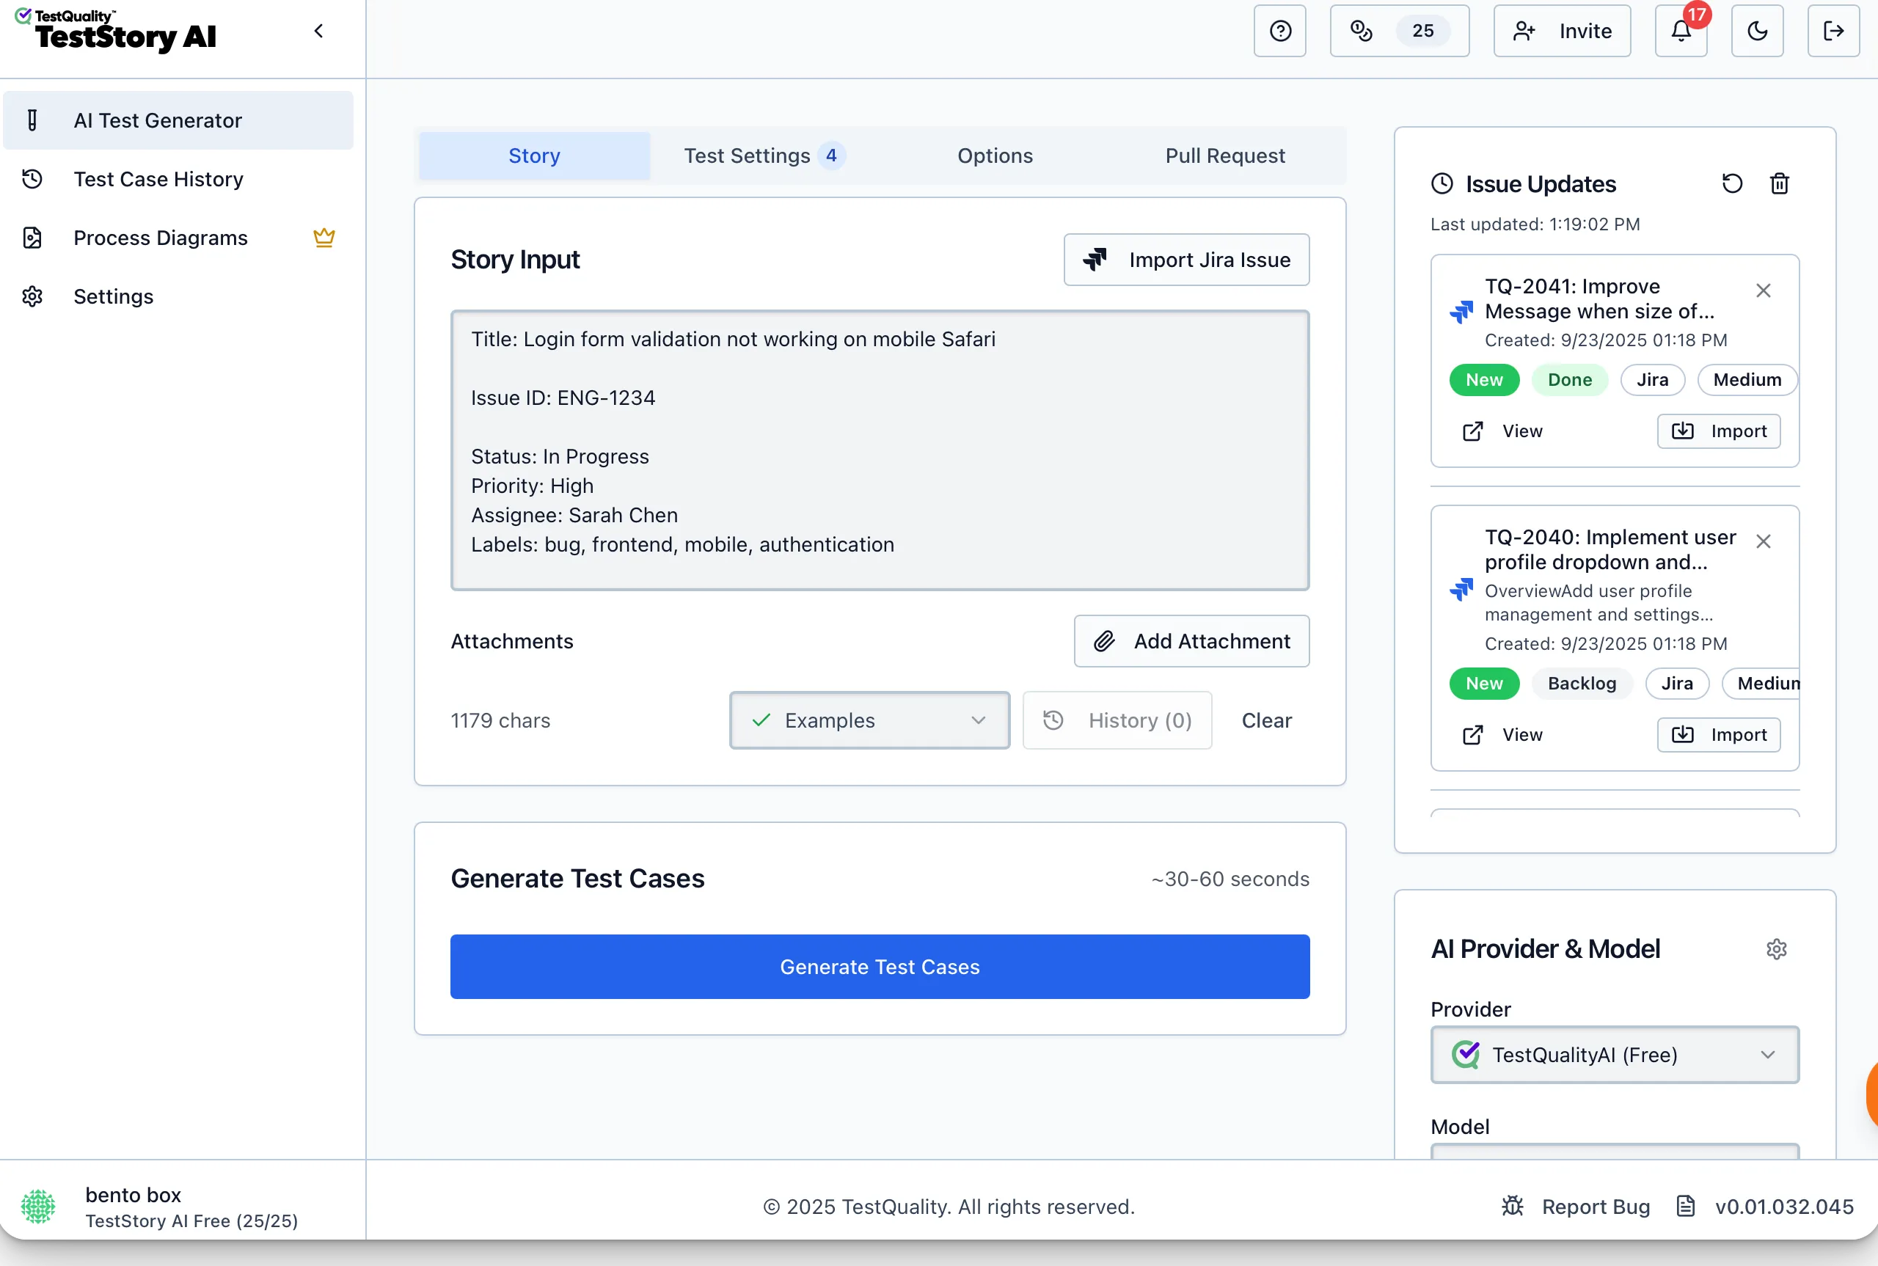Click the bento box workspace avatar

click(38, 1207)
